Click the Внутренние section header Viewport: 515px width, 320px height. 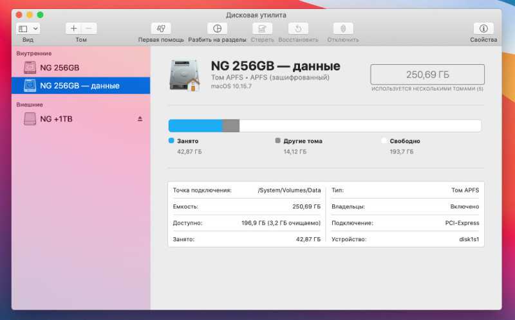(x=34, y=53)
